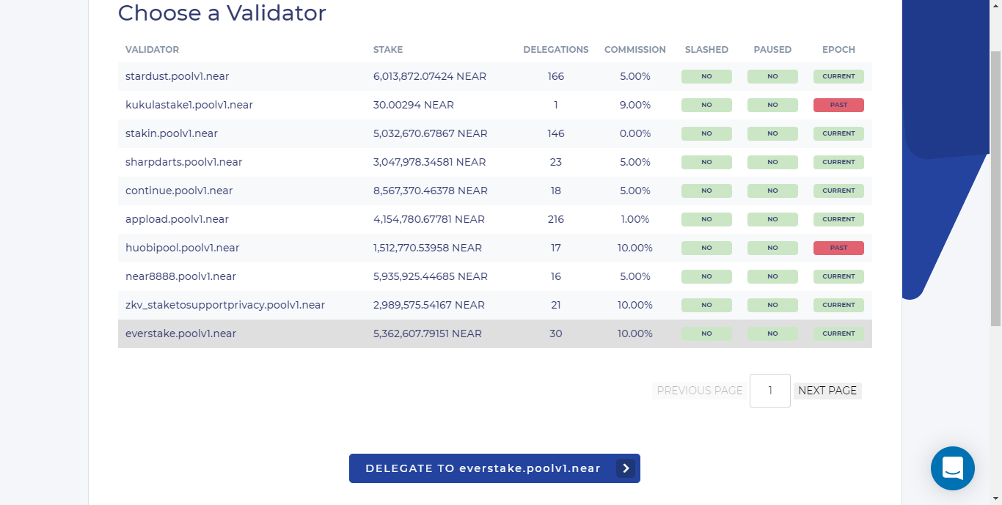Click stake 1,512,770.53958 NEAR
The height and width of the screenshot is (505, 1002).
pyautogui.click(x=428, y=248)
